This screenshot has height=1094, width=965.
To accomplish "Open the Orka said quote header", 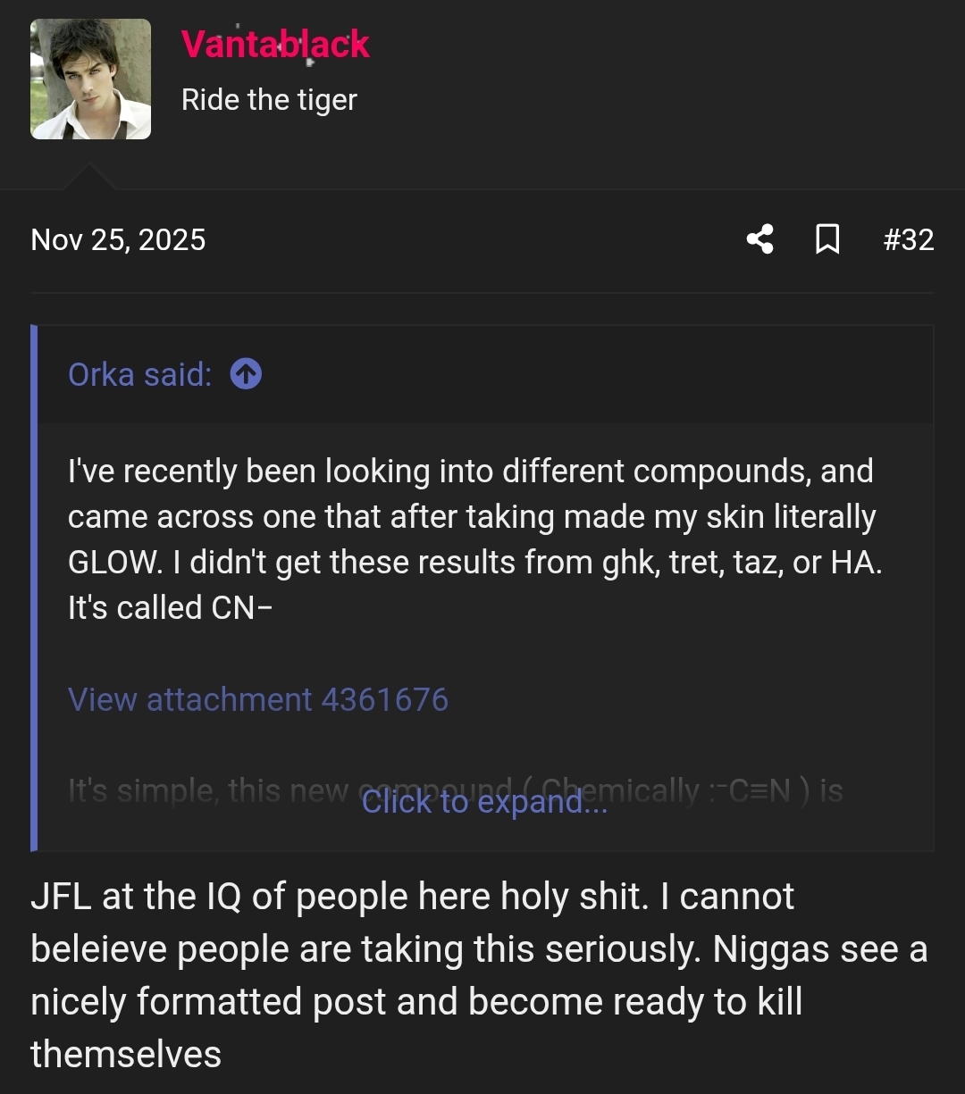I will [x=138, y=374].
